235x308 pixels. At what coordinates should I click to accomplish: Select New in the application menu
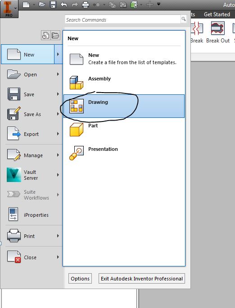(x=27, y=54)
